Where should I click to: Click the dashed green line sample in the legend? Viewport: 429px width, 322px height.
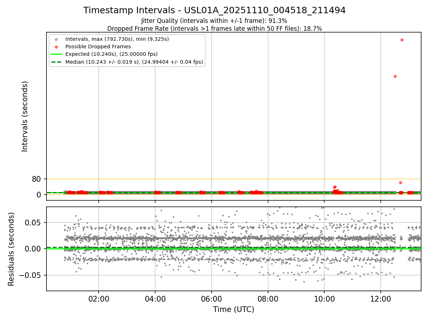click(x=56, y=62)
